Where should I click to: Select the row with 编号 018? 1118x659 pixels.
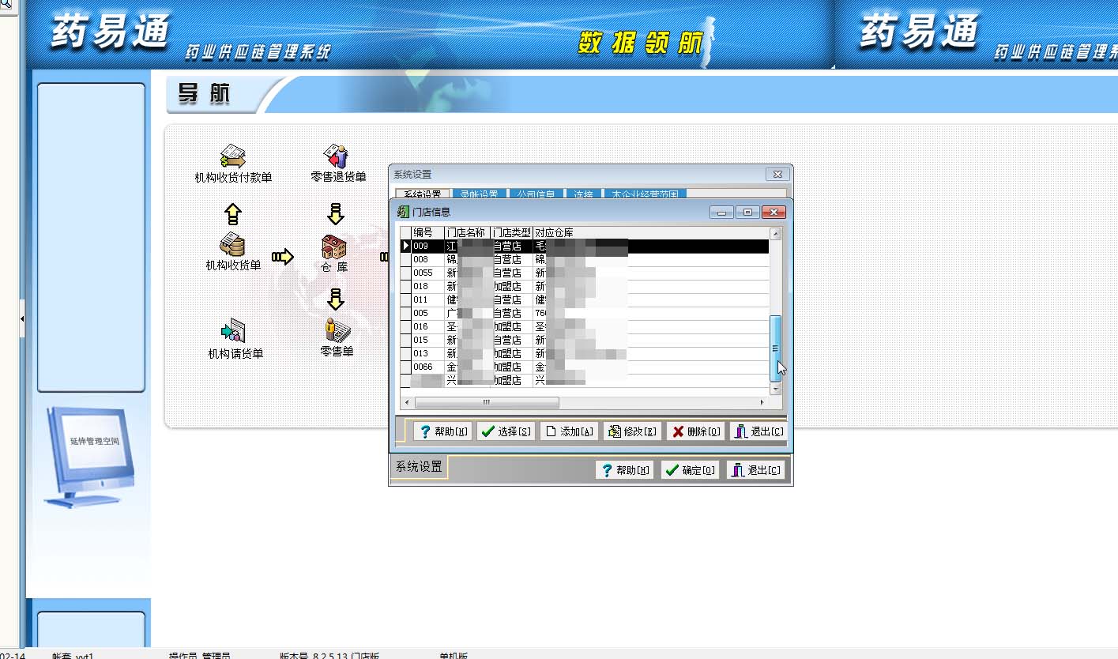pos(584,287)
